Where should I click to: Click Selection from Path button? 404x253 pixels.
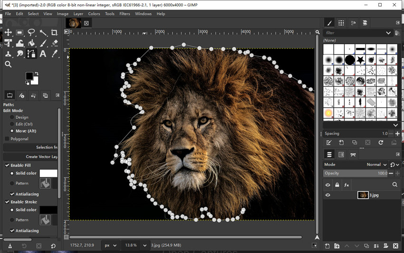[x=30, y=147]
